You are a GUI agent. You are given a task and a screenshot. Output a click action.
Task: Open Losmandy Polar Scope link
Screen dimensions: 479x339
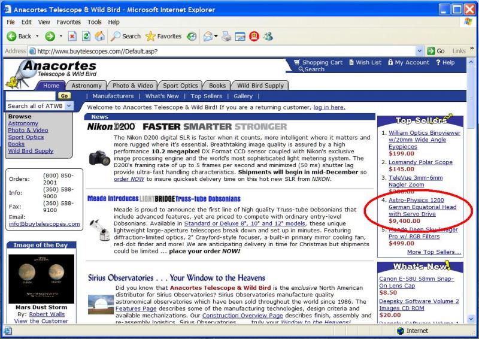tap(420, 162)
